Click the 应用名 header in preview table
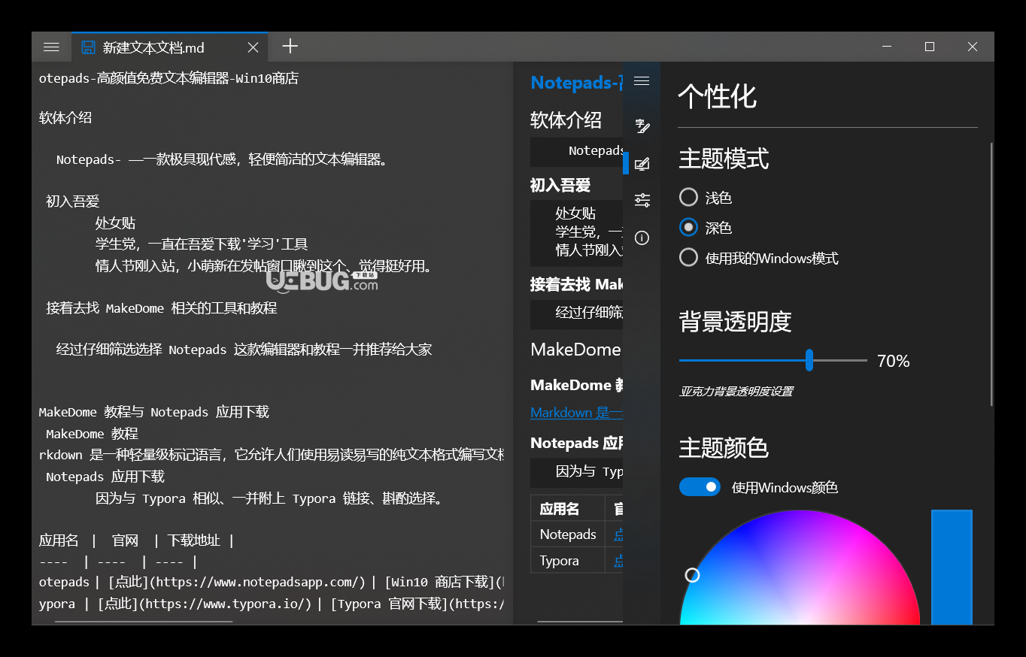The image size is (1026, 657). coord(568,508)
